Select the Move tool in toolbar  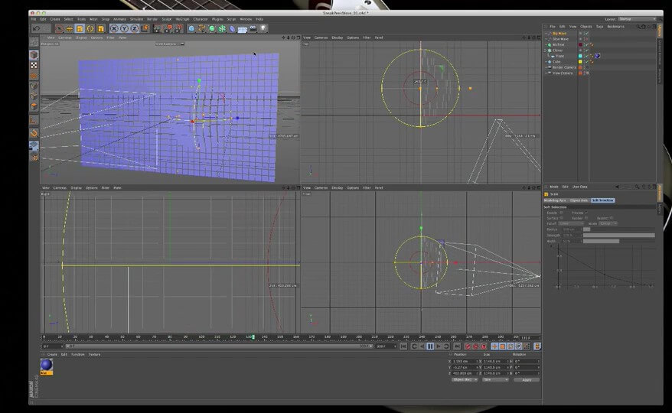70,28
